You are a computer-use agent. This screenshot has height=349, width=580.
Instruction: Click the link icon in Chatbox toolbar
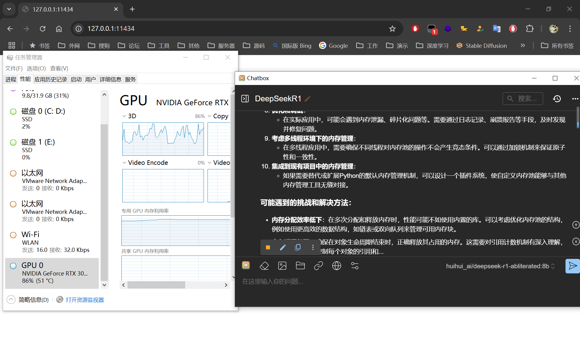[318, 266]
